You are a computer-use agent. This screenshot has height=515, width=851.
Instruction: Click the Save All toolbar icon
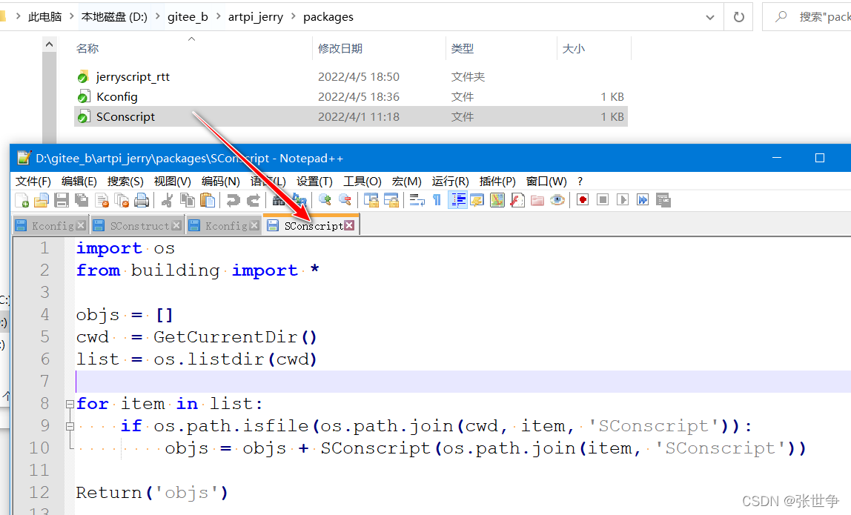[82, 200]
